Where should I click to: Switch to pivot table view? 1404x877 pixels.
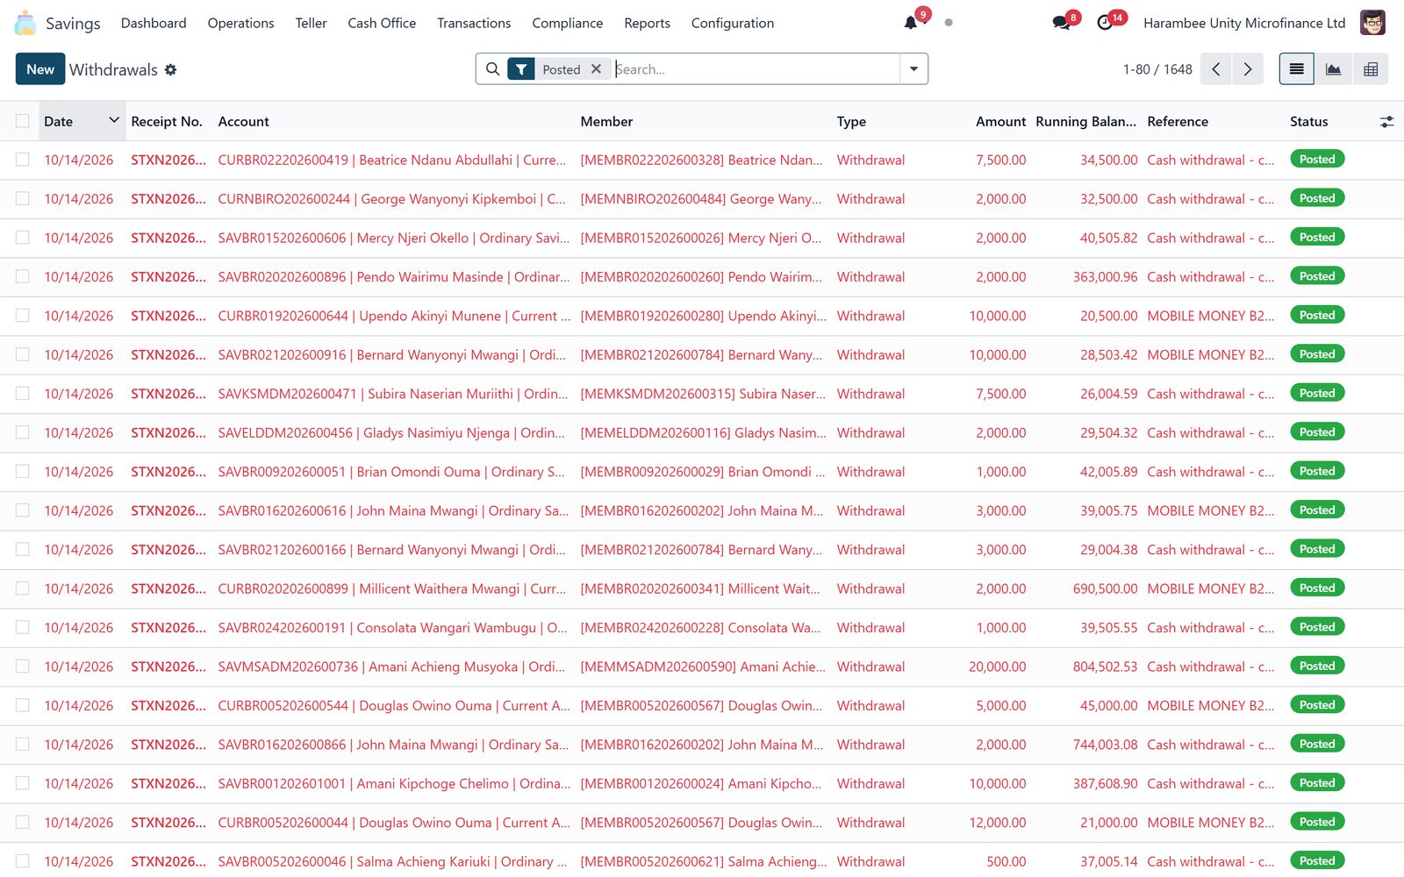[1371, 69]
